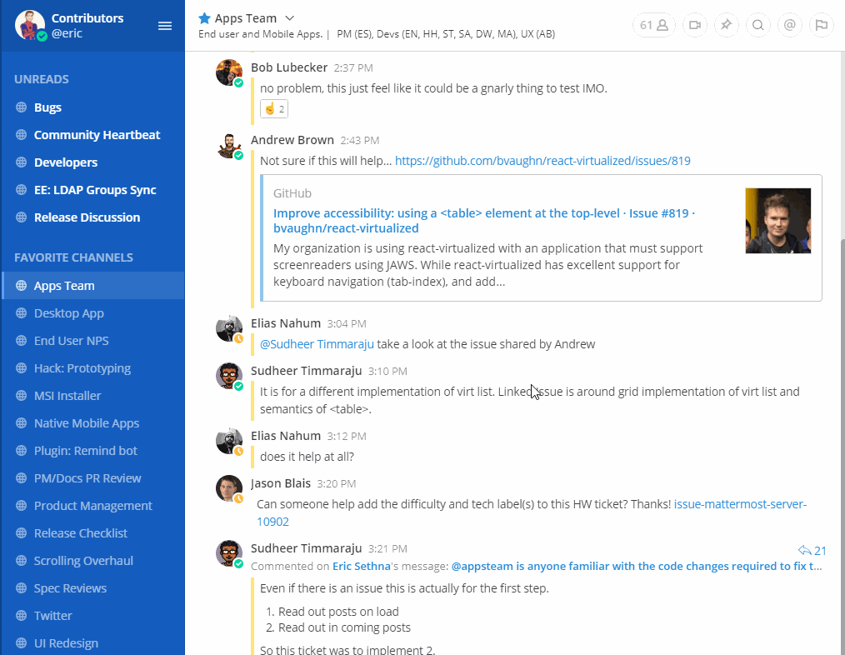
Task: Click Bob Lubecker's avatar
Action: click(229, 72)
